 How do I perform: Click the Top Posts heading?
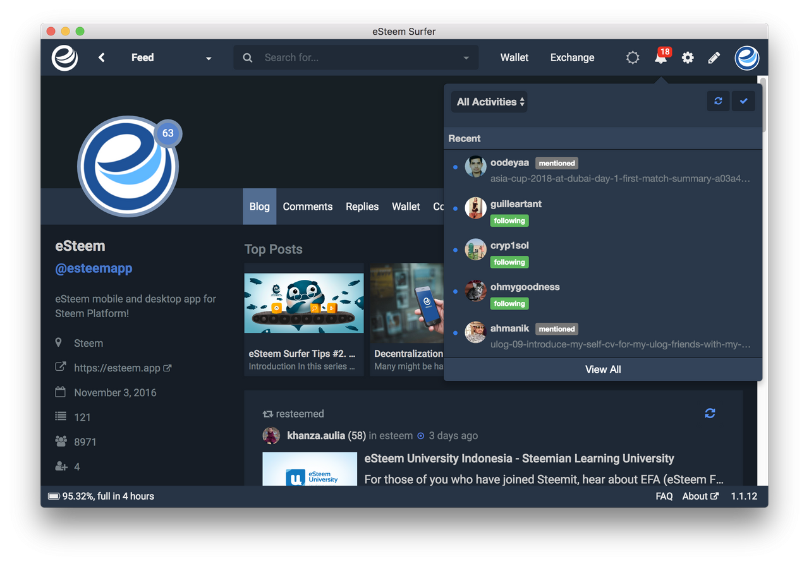(x=274, y=249)
